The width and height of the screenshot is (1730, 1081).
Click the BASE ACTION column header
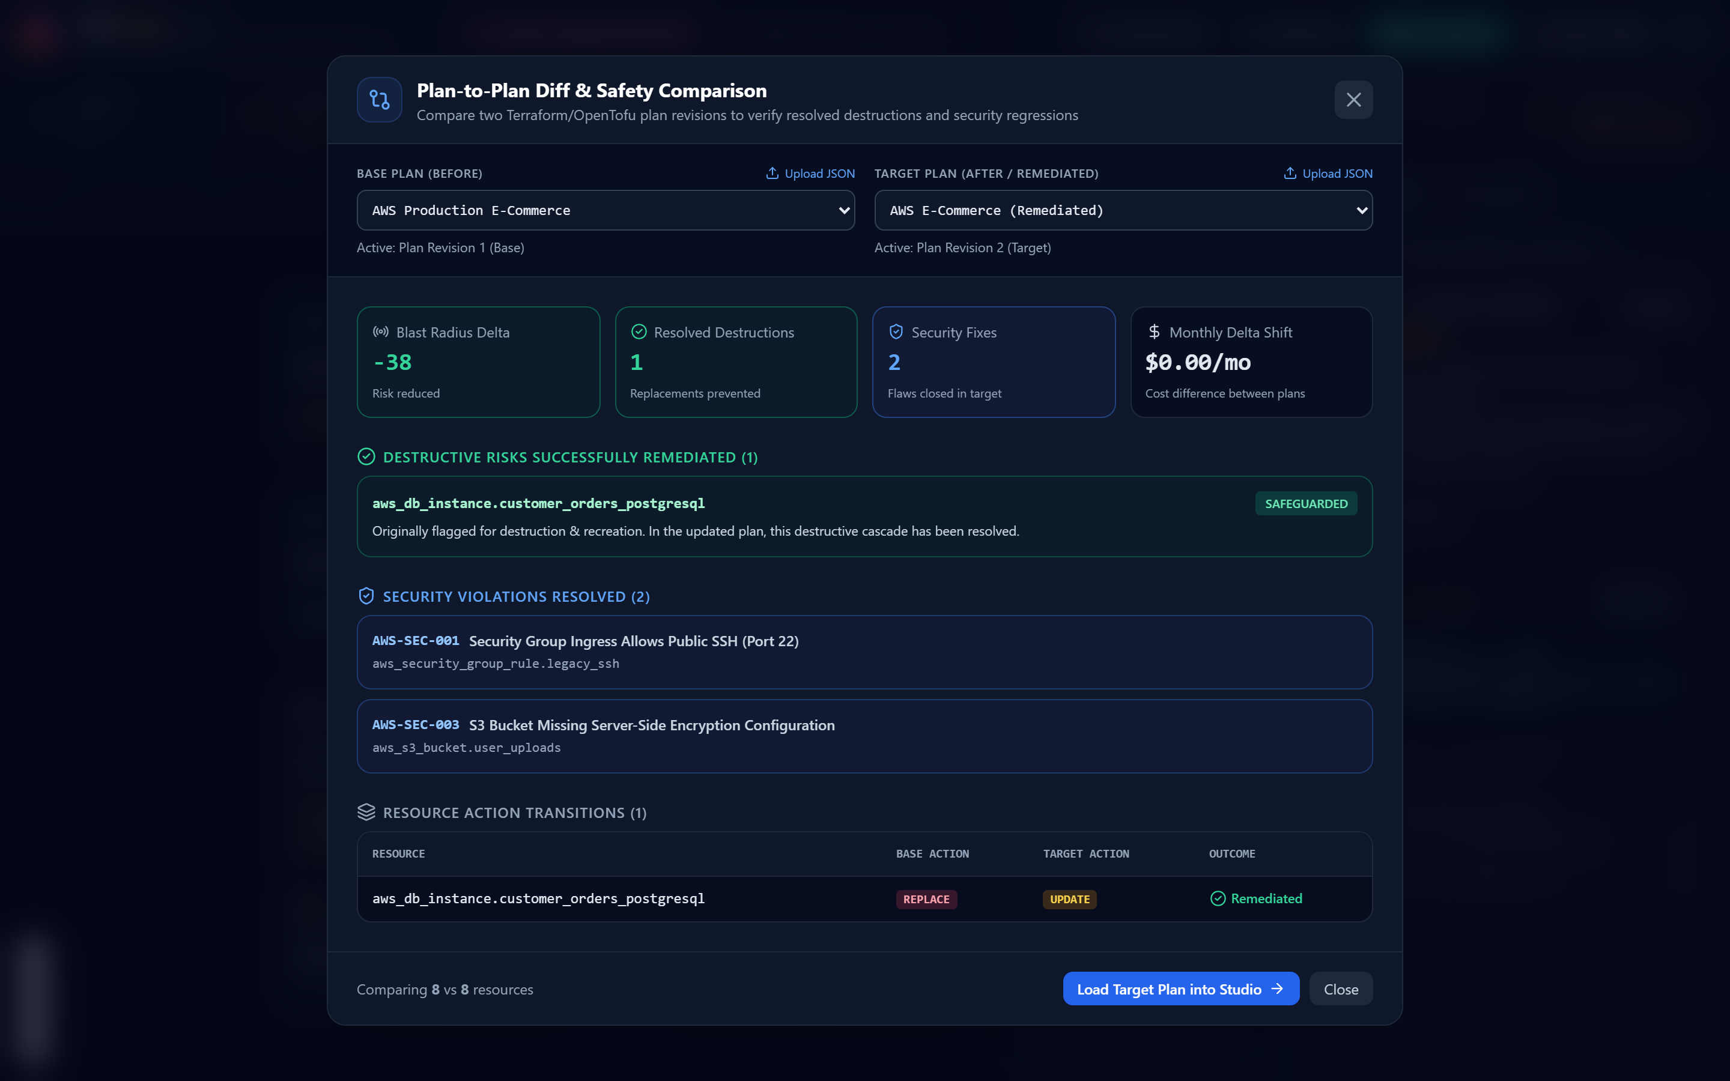point(932,853)
